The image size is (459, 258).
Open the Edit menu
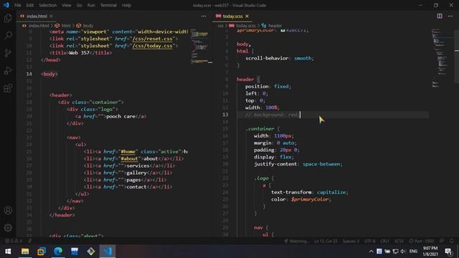(x=30, y=5)
